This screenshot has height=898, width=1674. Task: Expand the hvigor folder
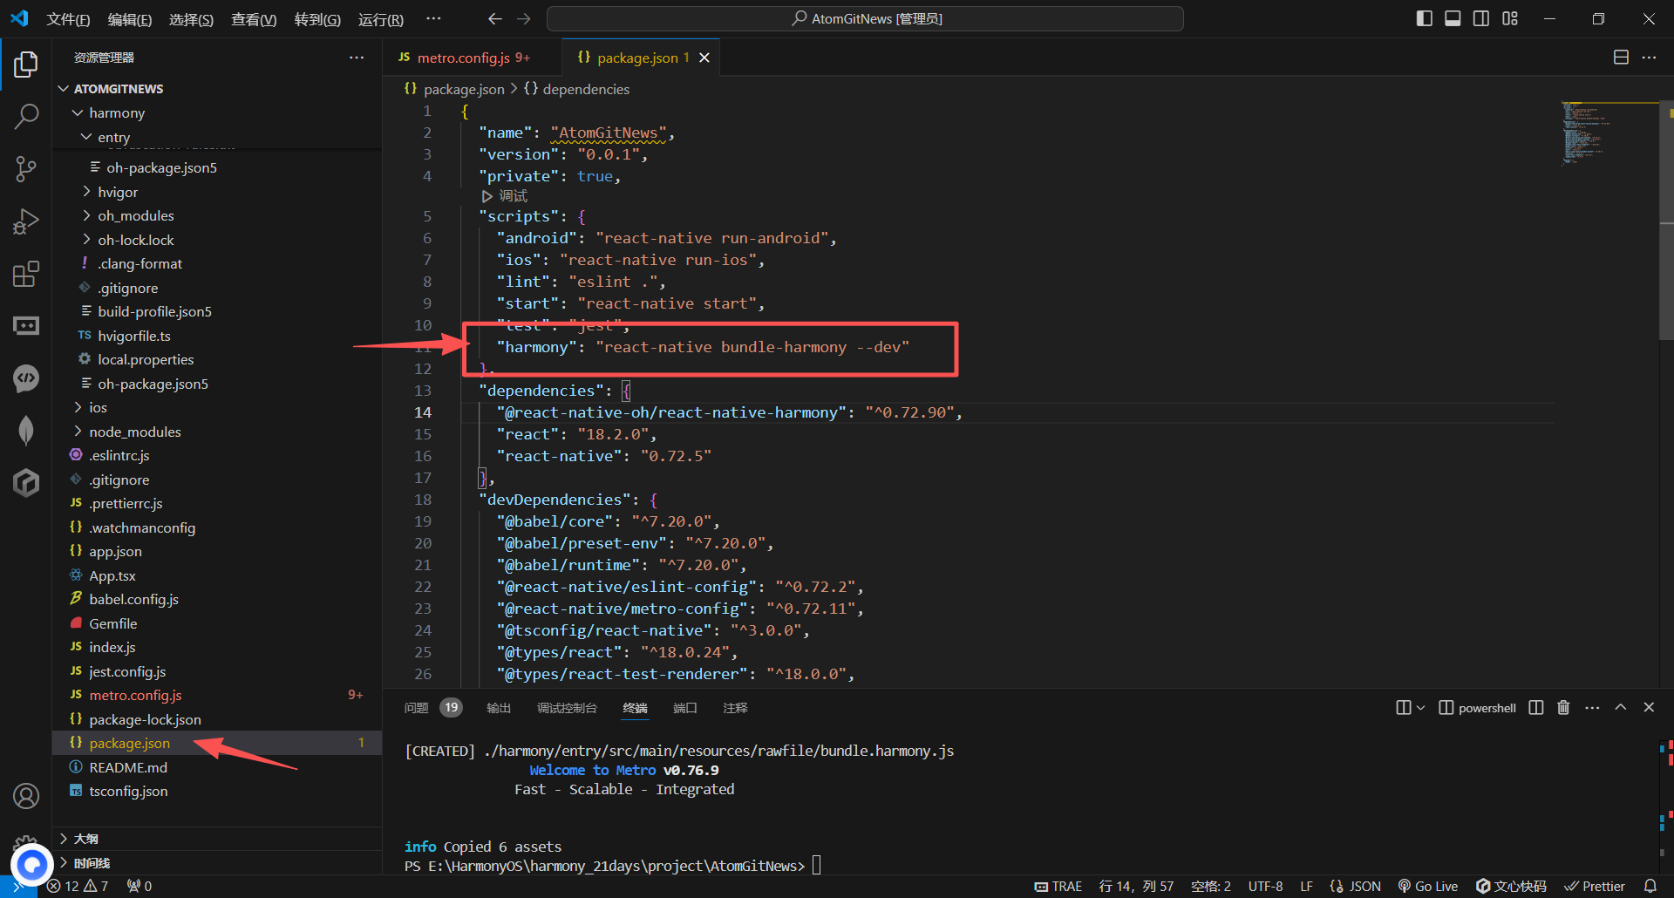point(218,192)
